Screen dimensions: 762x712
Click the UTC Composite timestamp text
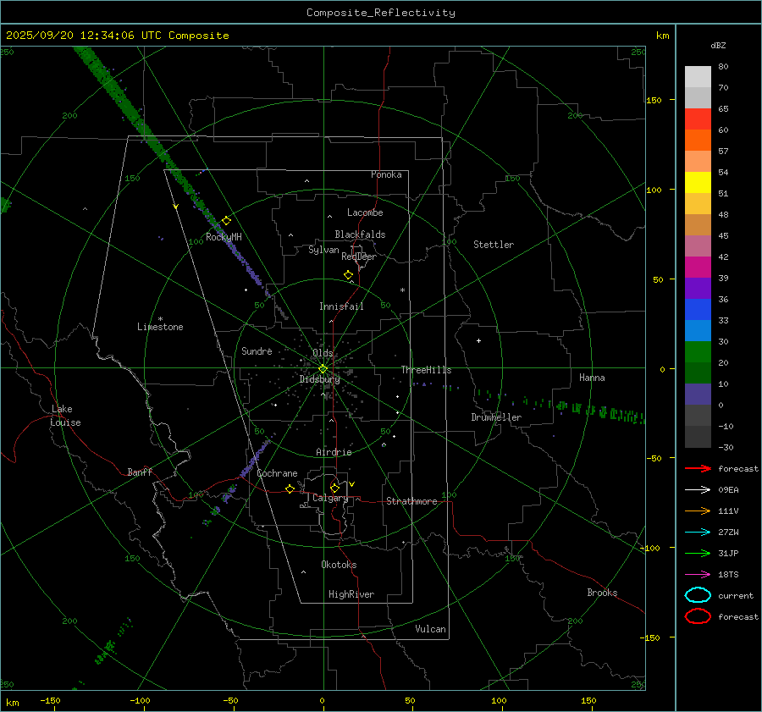[x=117, y=36]
